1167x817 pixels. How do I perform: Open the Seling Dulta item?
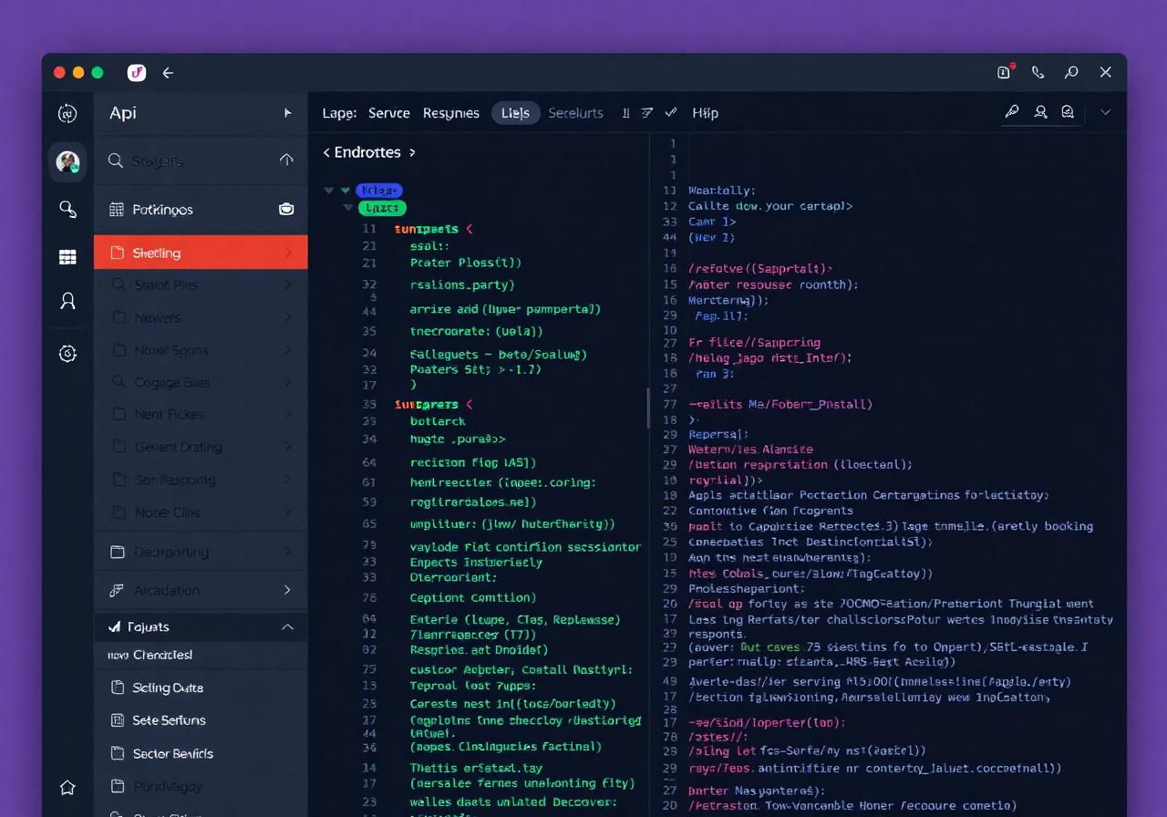point(201,688)
